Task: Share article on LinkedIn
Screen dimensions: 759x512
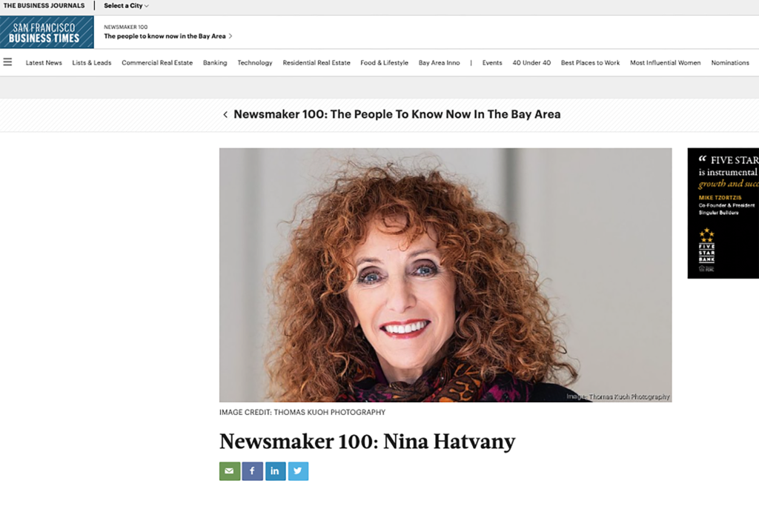Action: click(x=275, y=471)
